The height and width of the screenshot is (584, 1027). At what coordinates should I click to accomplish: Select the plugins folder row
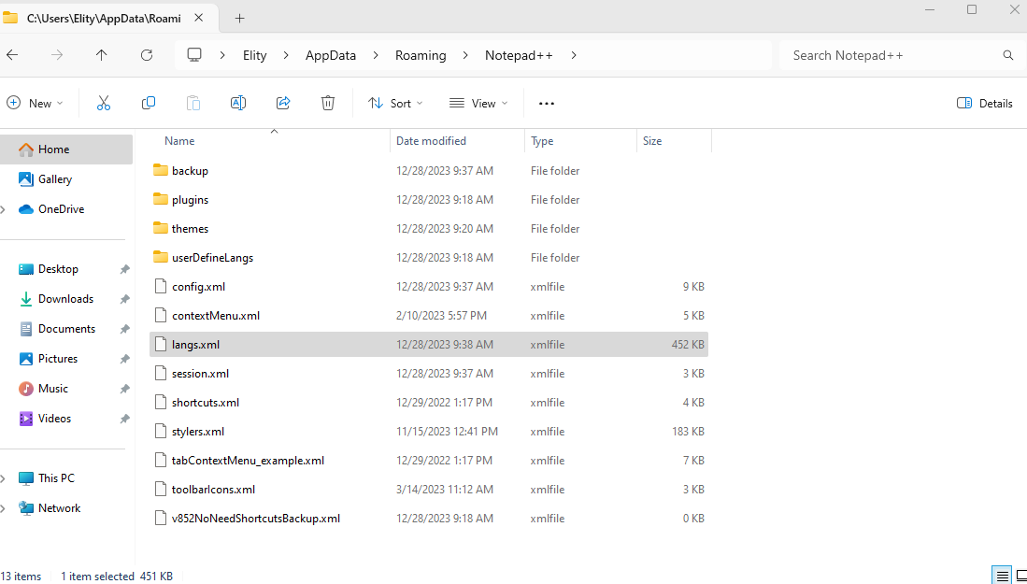pos(429,200)
